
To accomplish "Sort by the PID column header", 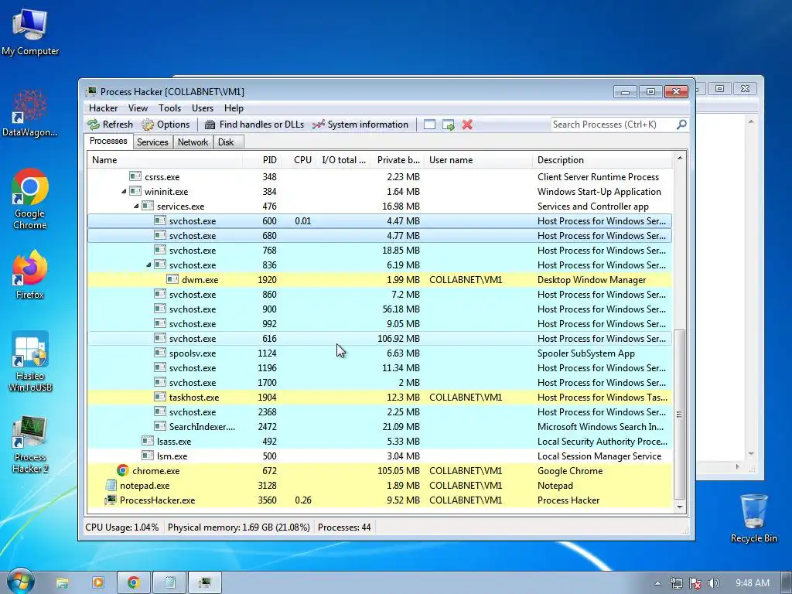I will click(x=261, y=160).
